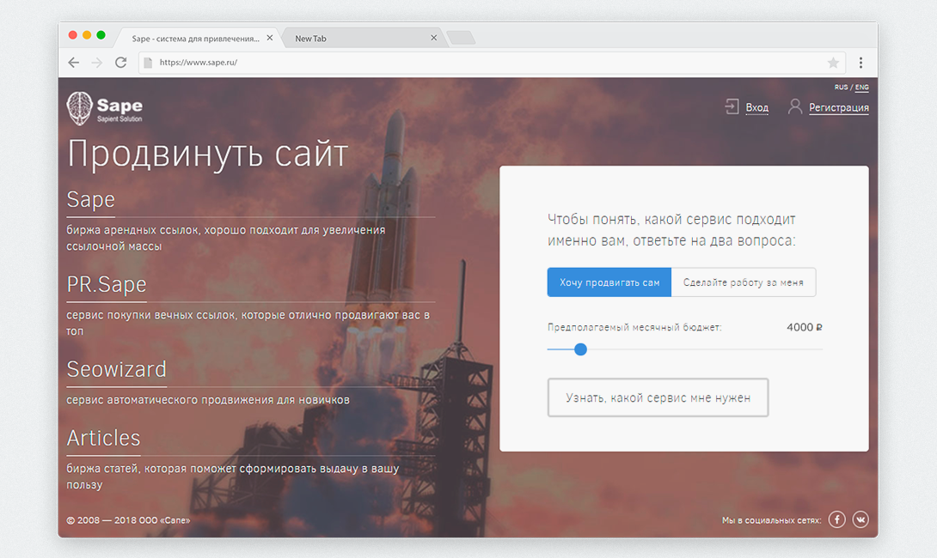Bookmark page with the star icon
Viewport: 937px width, 558px height.
click(x=833, y=63)
